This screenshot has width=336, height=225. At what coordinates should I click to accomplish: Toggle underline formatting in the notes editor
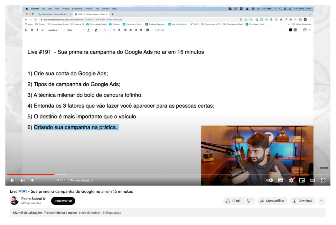tap(42, 30)
